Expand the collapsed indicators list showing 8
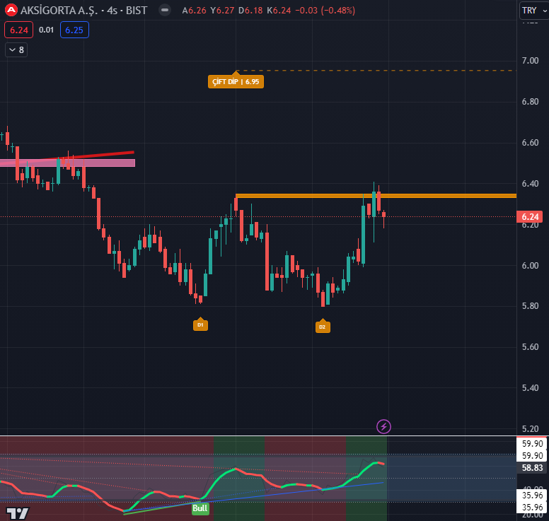 pyautogui.click(x=16, y=50)
